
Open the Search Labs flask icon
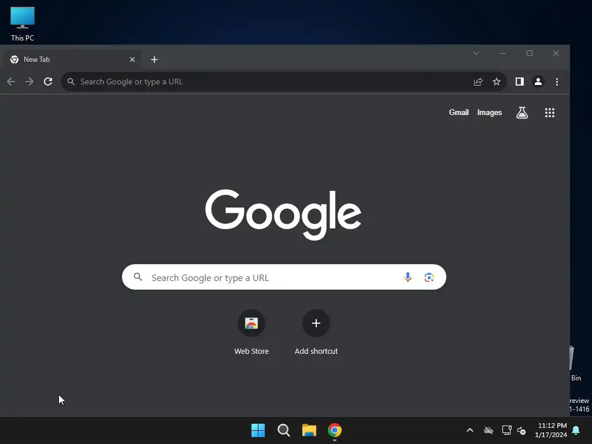pos(522,113)
